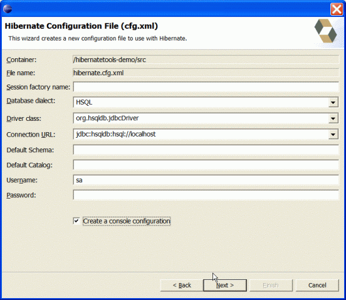Viewport: 346px width, 300px height.
Task: Click the Create a console configuration label
Action: tap(127, 221)
